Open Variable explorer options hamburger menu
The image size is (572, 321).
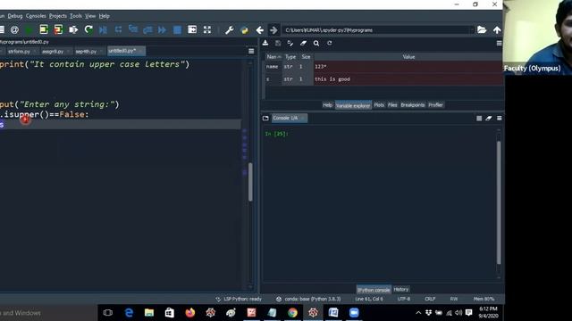click(x=499, y=43)
